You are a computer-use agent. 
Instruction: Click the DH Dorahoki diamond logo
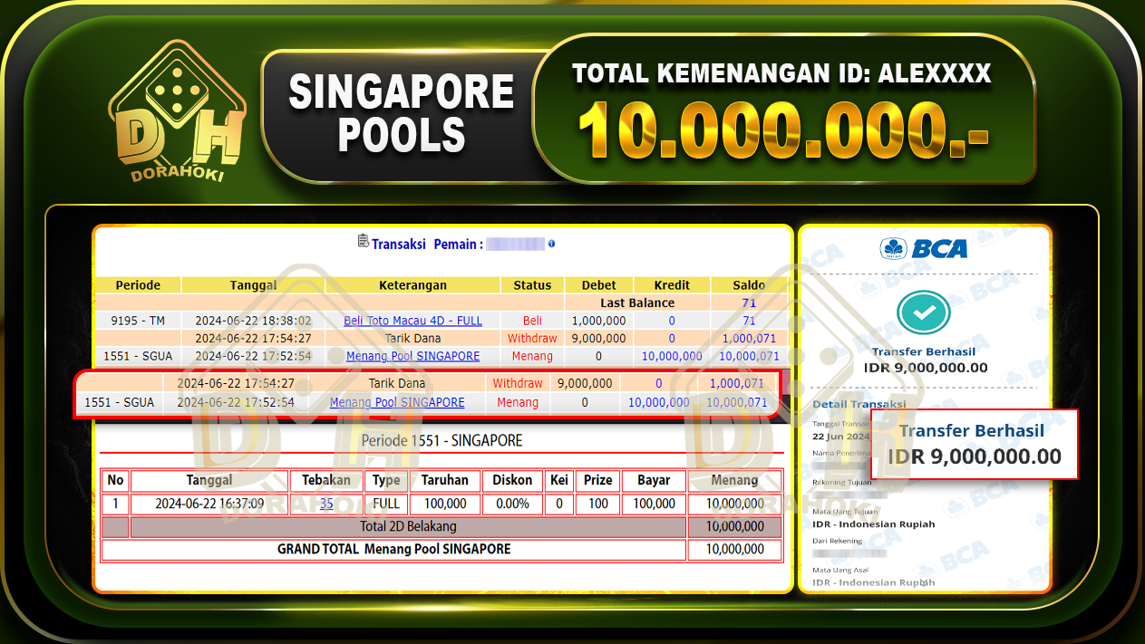tap(177, 109)
